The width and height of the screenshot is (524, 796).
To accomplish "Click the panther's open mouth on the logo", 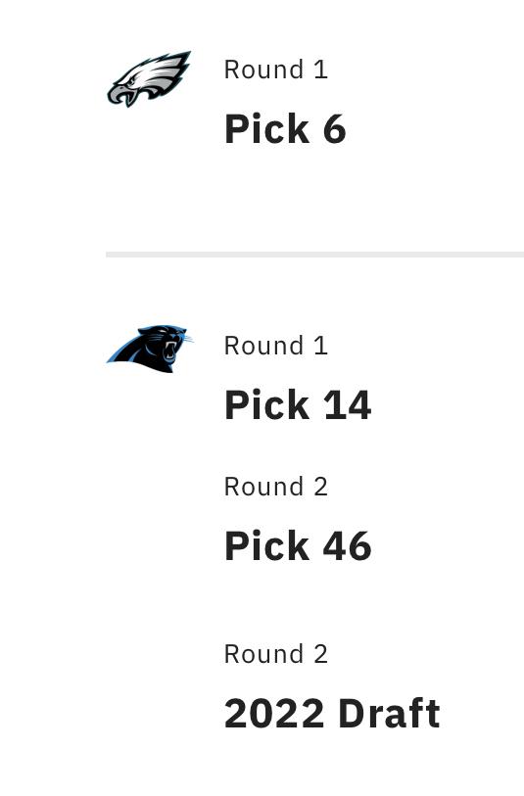I will (170, 350).
